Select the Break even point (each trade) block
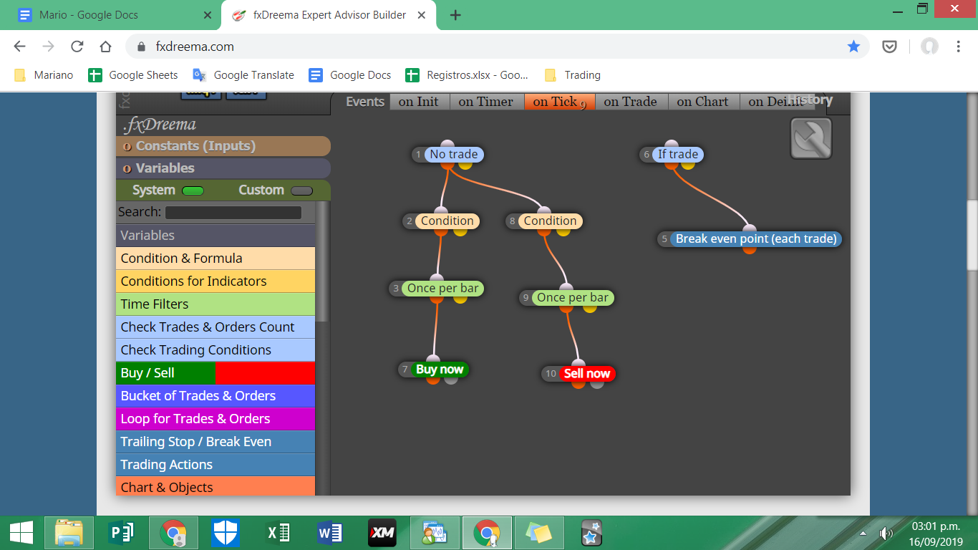Screen dimensions: 978x550 coord(755,239)
